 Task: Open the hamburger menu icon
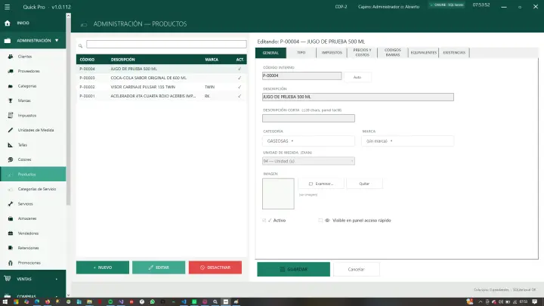[7, 7]
